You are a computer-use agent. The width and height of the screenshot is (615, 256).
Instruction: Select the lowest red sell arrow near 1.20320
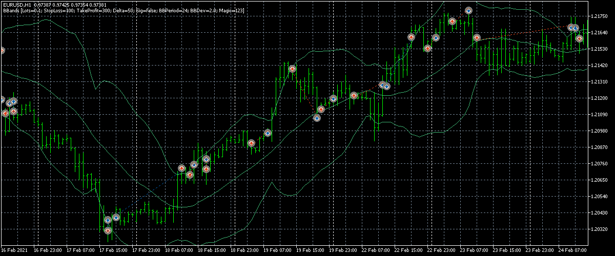(x=108, y=231)
